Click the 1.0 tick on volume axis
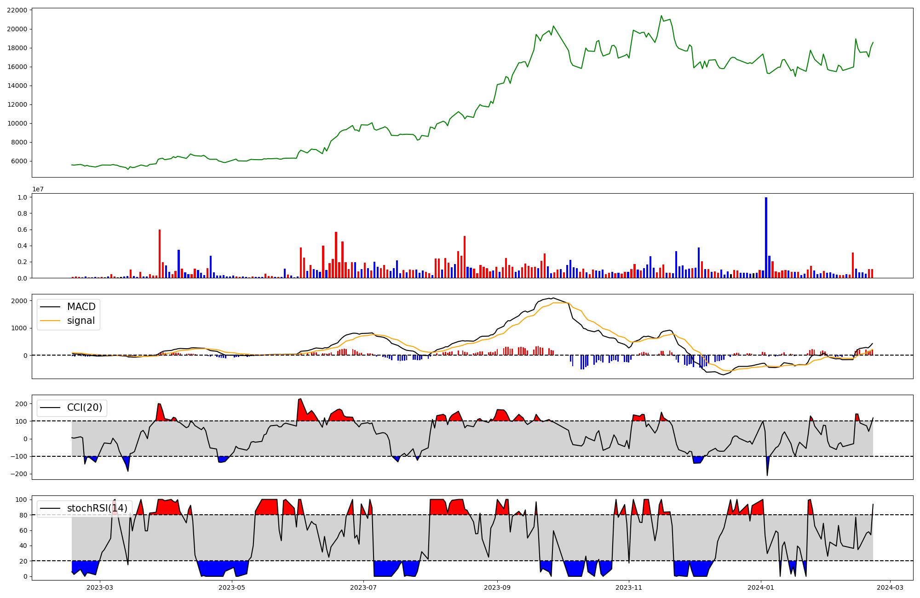Screen dimensions: 920x598 pos(23,197)
